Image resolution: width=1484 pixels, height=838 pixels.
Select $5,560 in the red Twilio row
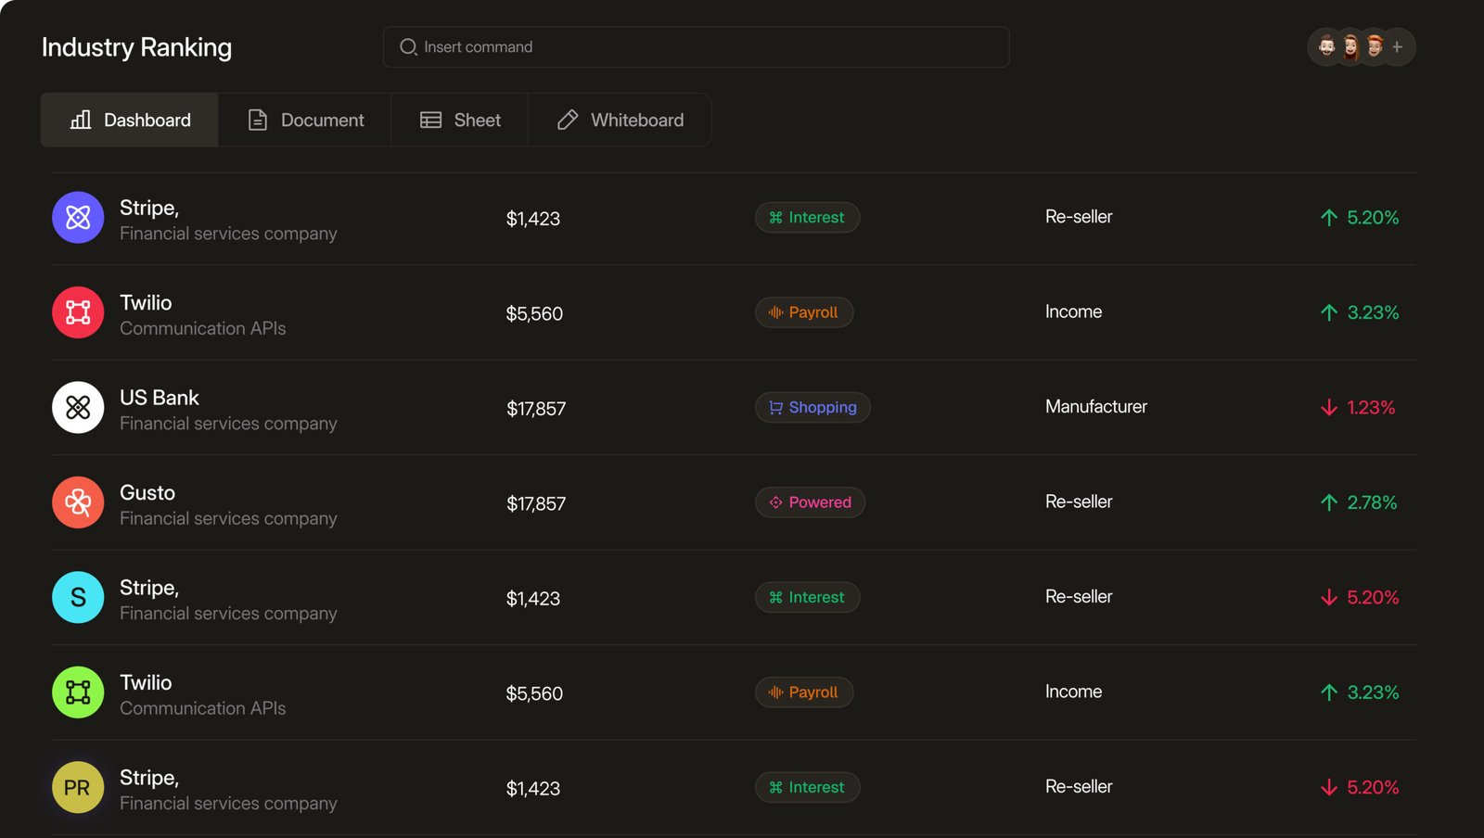click(534, 313)
